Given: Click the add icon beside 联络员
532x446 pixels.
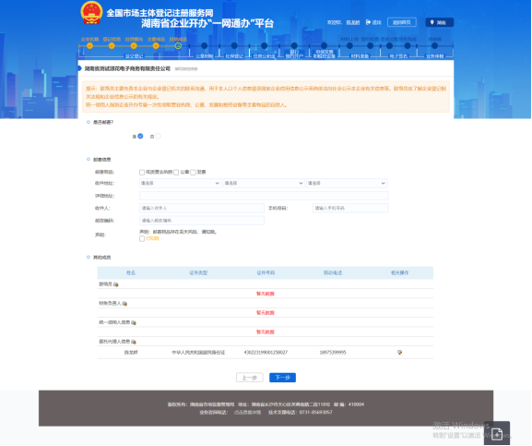Looking at the screenshot, I should [115, 284].
